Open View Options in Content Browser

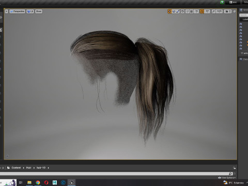[x=227, y=178]
